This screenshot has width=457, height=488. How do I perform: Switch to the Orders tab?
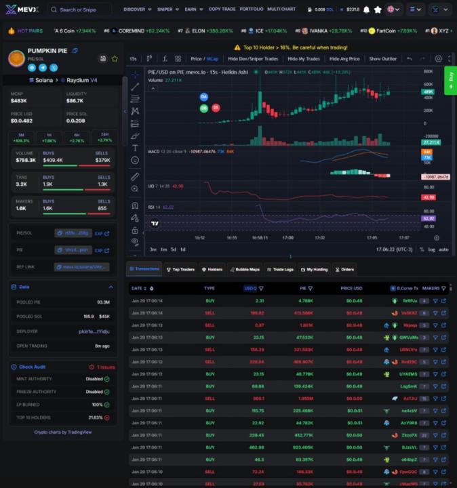click(344, 270)
